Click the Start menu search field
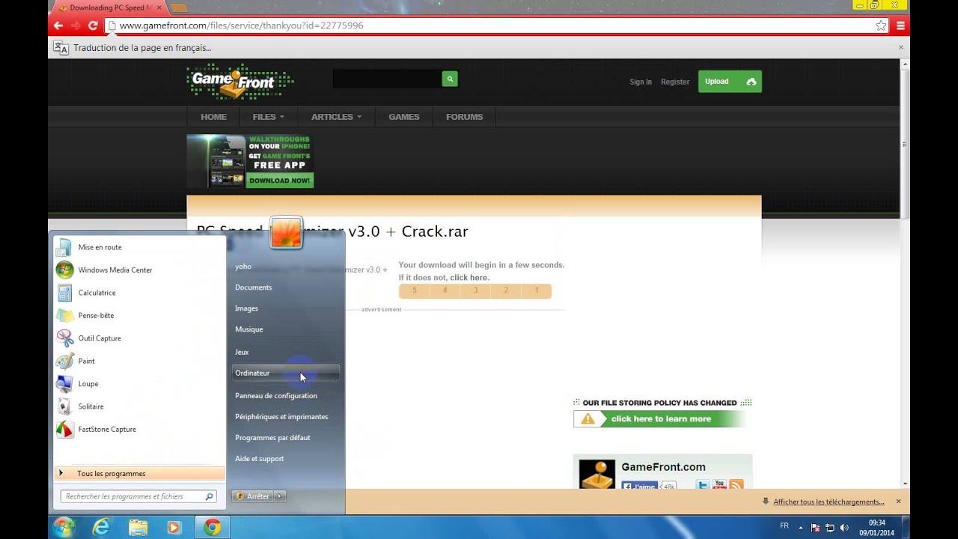 [x=138, y=496]
